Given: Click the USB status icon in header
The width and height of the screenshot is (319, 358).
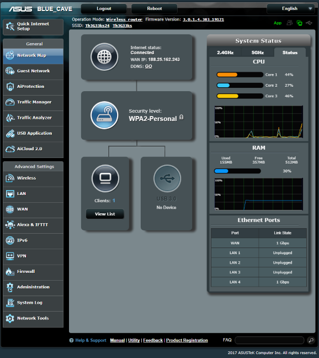Looking at the screenshot, I should 309,23.
